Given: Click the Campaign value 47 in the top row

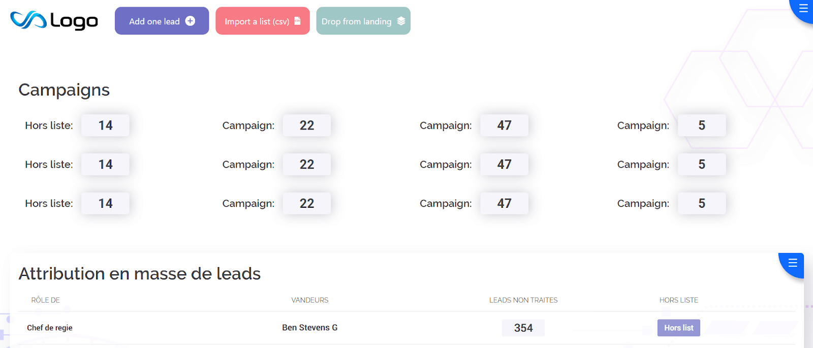Looking at the screenshot, I should 504,125.
